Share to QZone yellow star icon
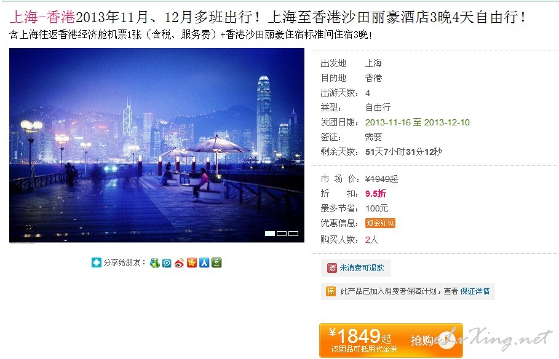This screenshot has height=359, width=559. [192, 262]
